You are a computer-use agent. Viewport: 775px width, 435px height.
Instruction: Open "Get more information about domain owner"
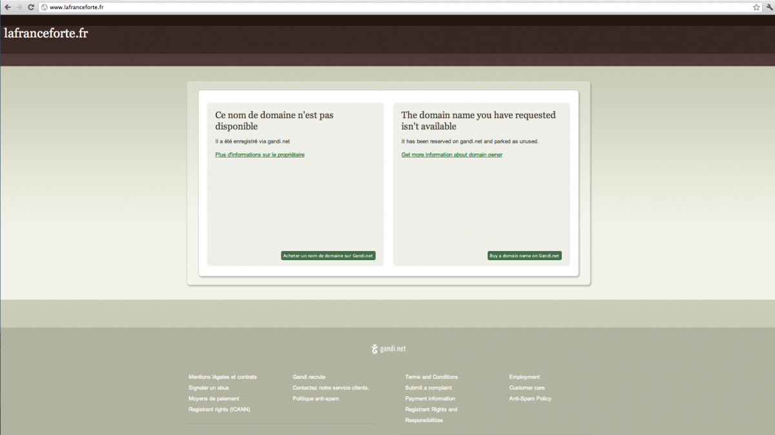(451, 155)
